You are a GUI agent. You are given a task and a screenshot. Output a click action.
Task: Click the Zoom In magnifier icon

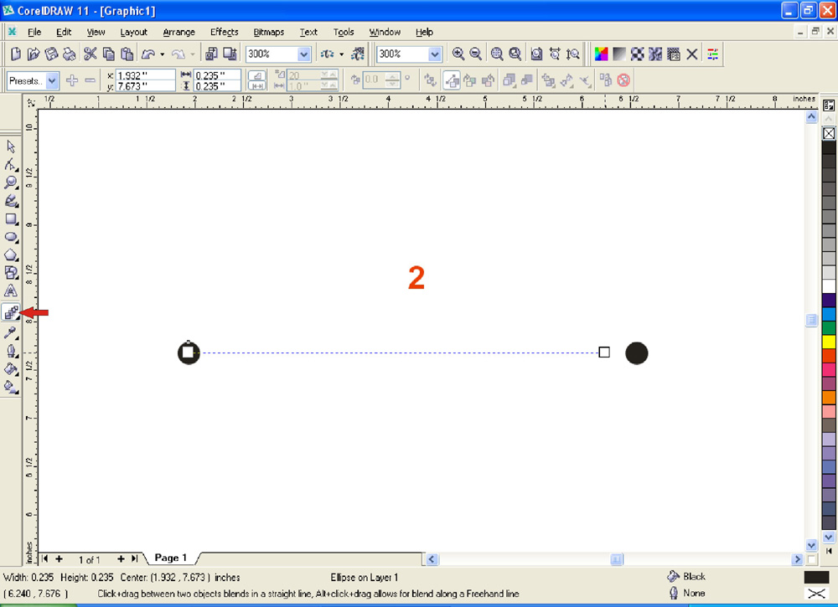coord(458,54)
